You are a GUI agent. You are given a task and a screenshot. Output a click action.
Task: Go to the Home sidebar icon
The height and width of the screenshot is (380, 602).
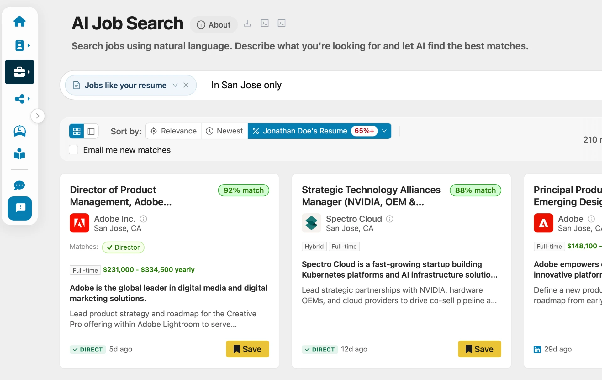click(19, 21)
